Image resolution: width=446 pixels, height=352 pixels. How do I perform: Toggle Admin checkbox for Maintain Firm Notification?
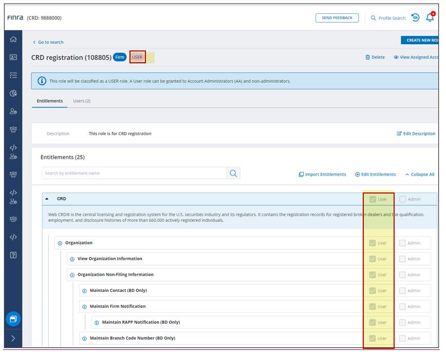click(x=403, y=307)
